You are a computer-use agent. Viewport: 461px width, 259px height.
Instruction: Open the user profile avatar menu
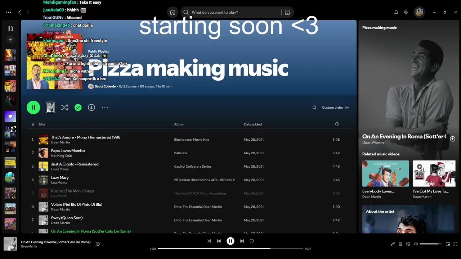click(419, 12)
